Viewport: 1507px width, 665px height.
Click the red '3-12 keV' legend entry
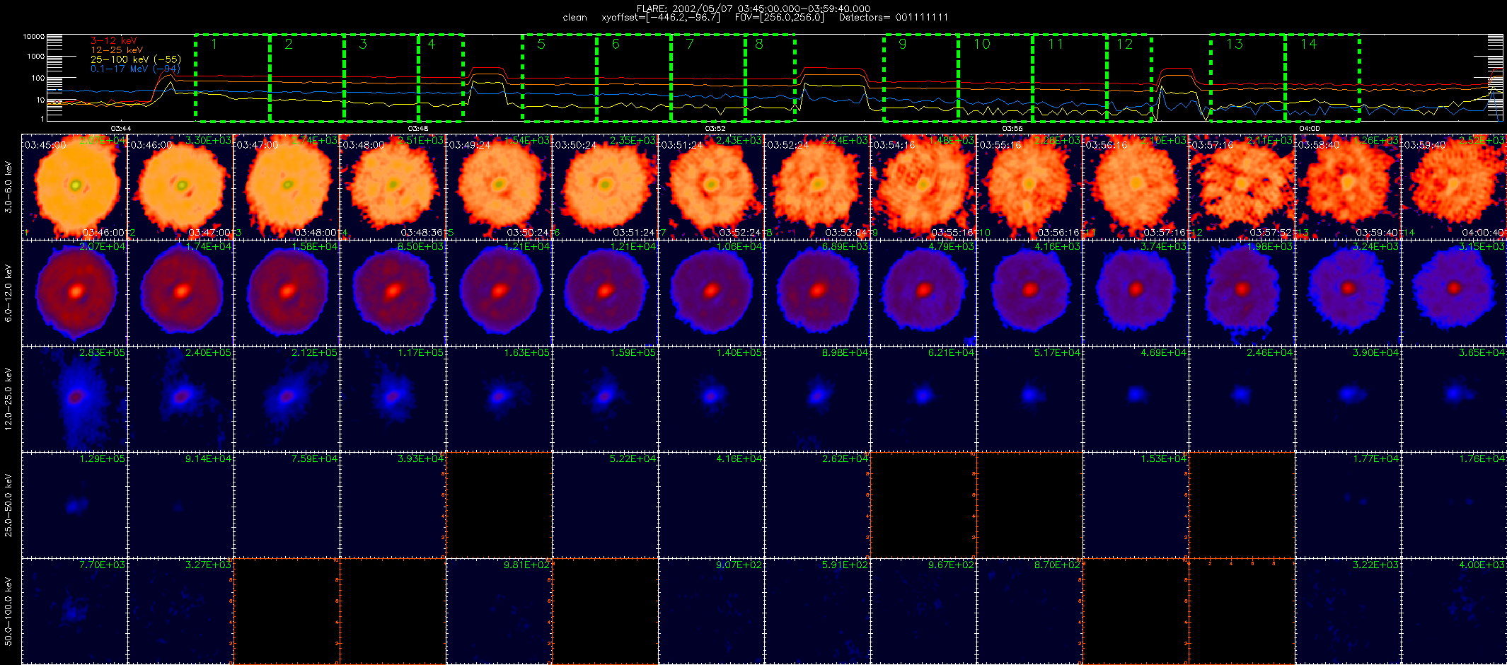coord(114,40)
